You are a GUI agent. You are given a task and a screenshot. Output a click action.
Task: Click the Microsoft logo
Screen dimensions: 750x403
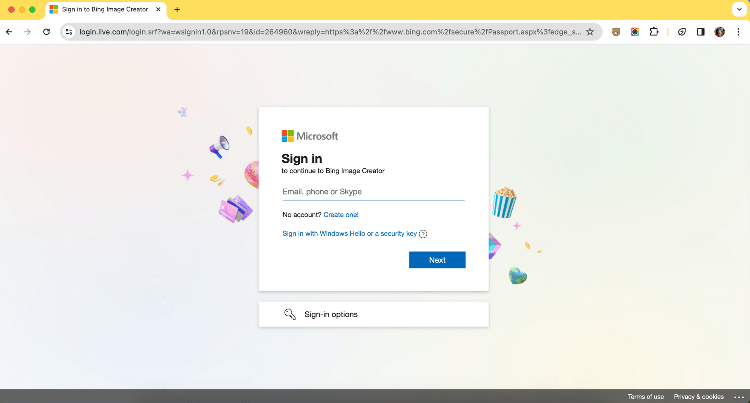(310, 136)
